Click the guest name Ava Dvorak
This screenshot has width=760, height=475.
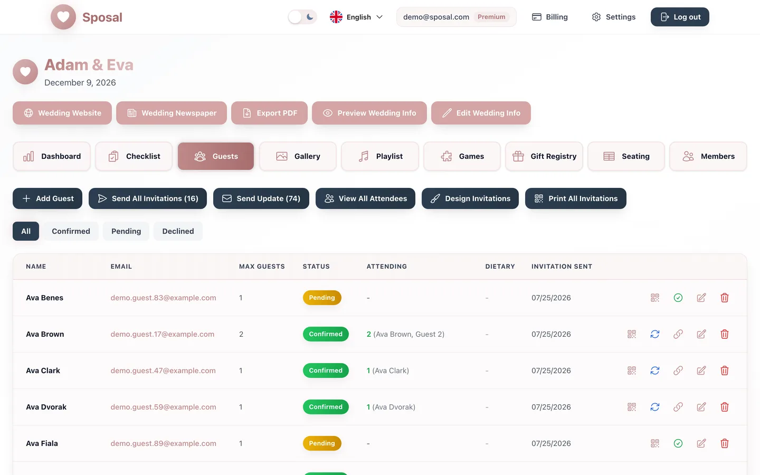(x=46, y=407)
